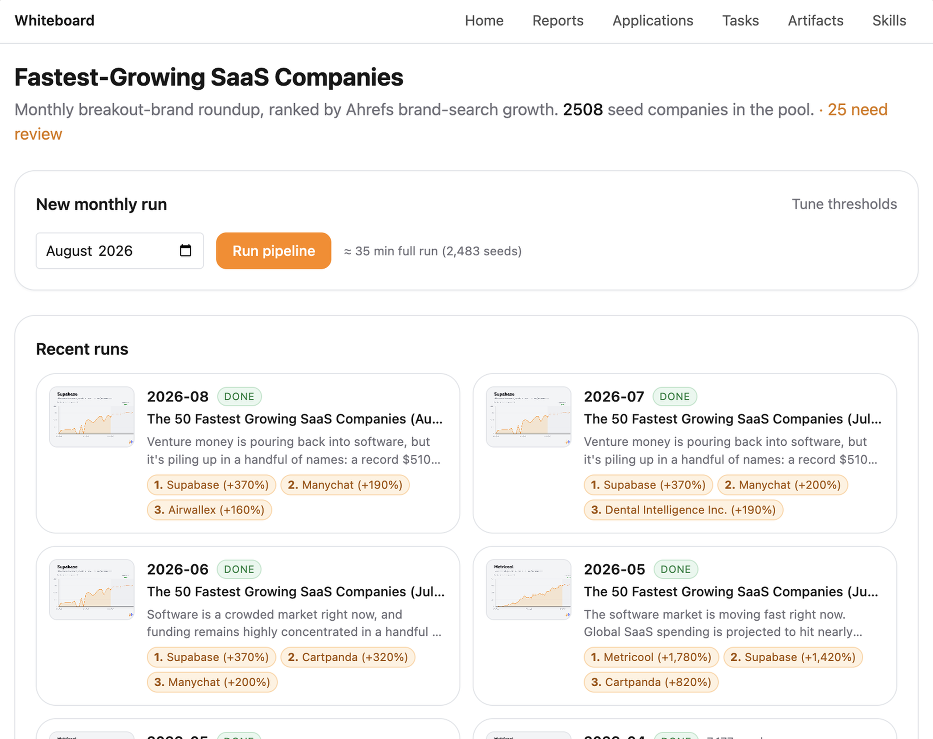Viewport: 933px width, 739px height.
Task: Click the DONE badge on 2026-08 run
Action: coord(239,397)
